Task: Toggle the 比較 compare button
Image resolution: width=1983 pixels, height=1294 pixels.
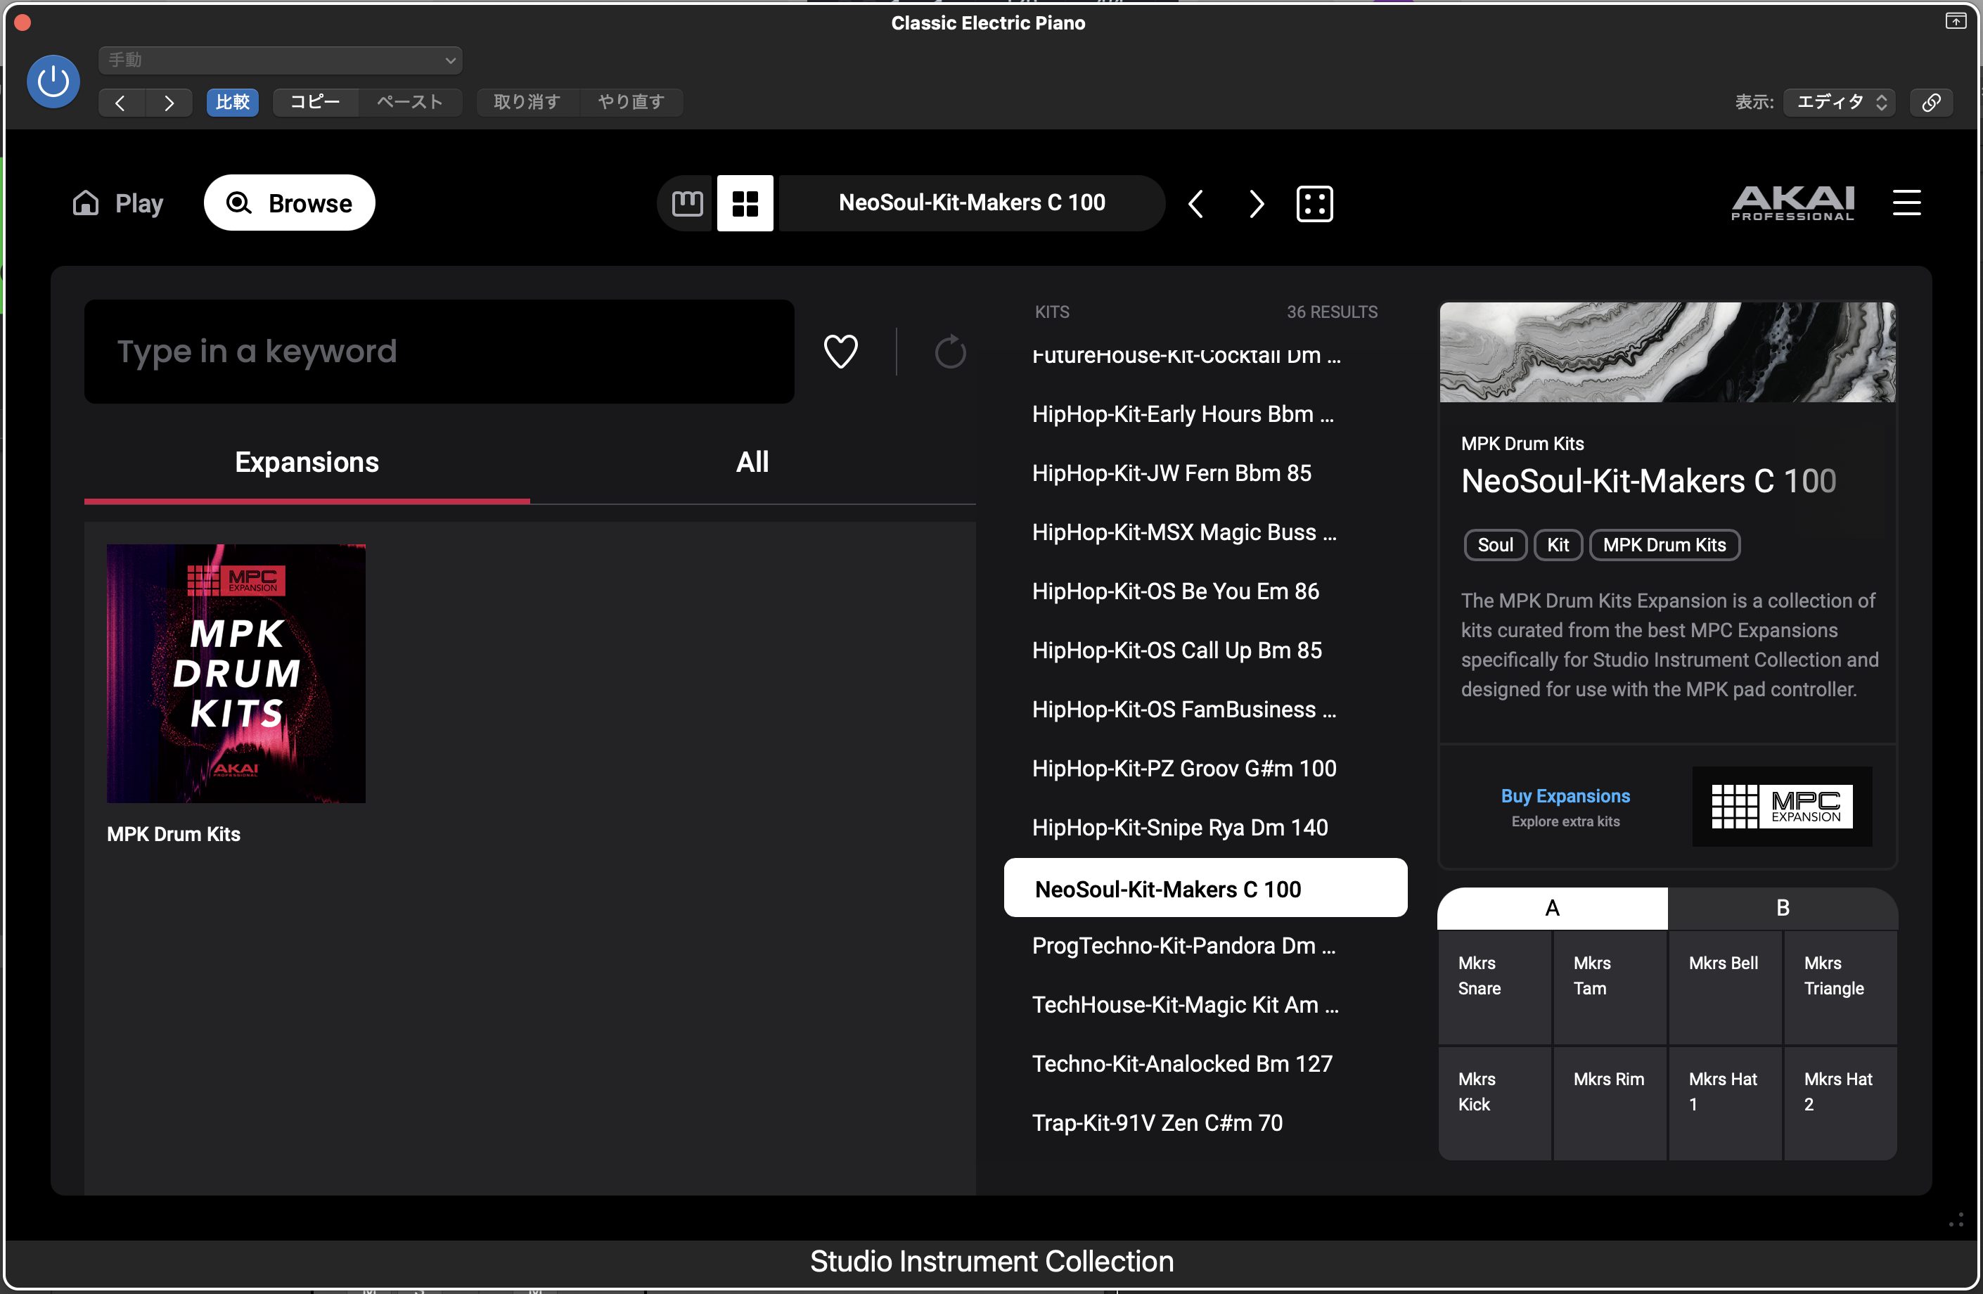Action: click(233, 102)
